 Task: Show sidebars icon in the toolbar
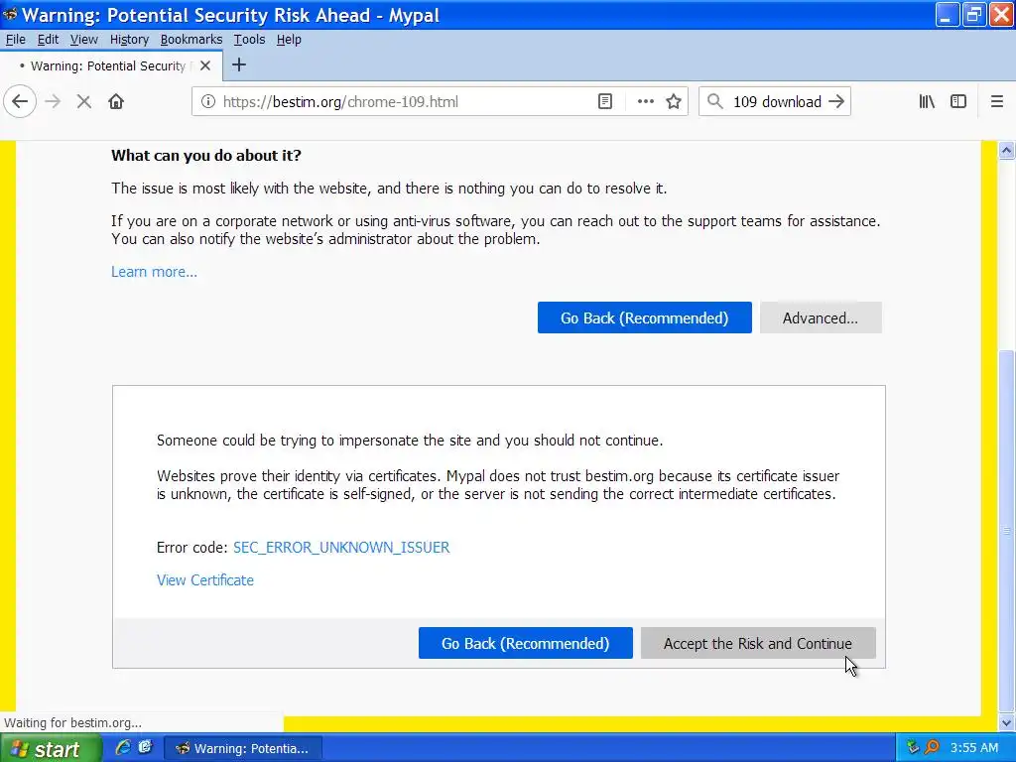(958, 102)
